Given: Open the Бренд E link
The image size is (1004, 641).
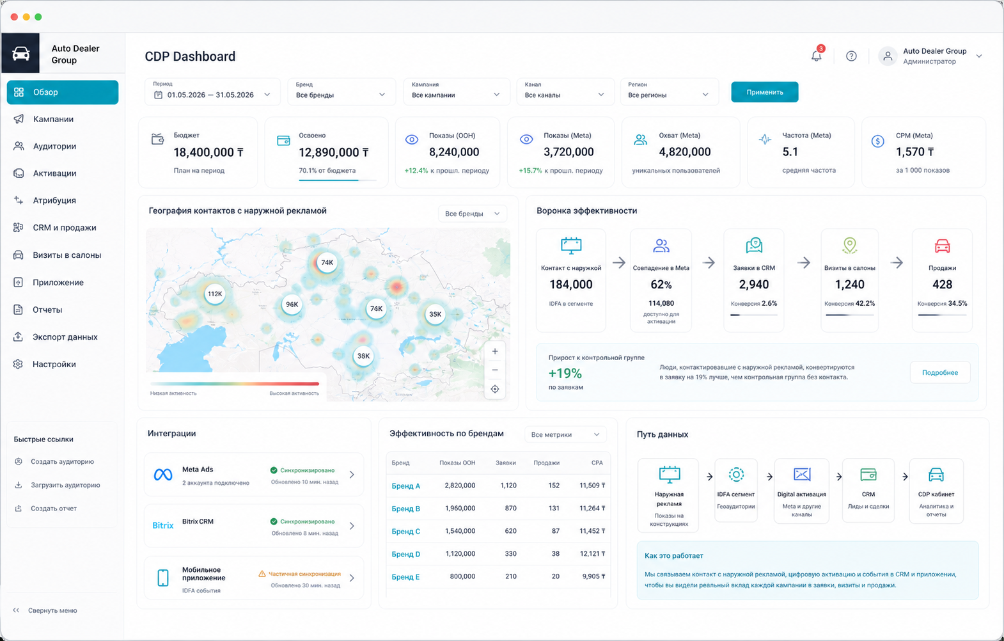Looking at the screenshot, I should pyautogui.click(x=405, y=576).
